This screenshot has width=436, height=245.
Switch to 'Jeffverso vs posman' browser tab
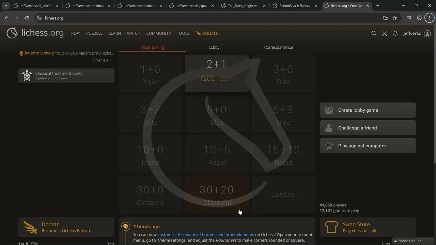pos(140,6)
